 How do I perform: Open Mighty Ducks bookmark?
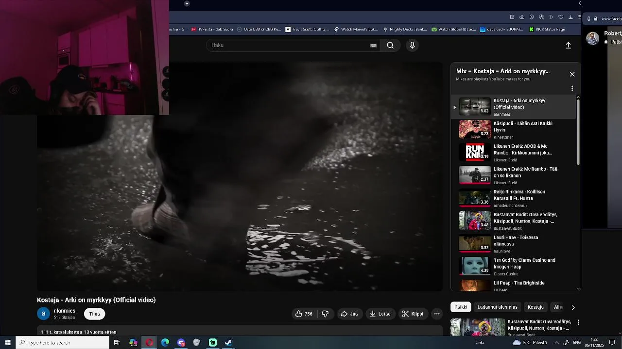405,29
